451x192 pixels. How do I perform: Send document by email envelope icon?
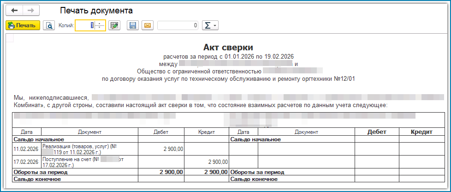click(147, 25)
